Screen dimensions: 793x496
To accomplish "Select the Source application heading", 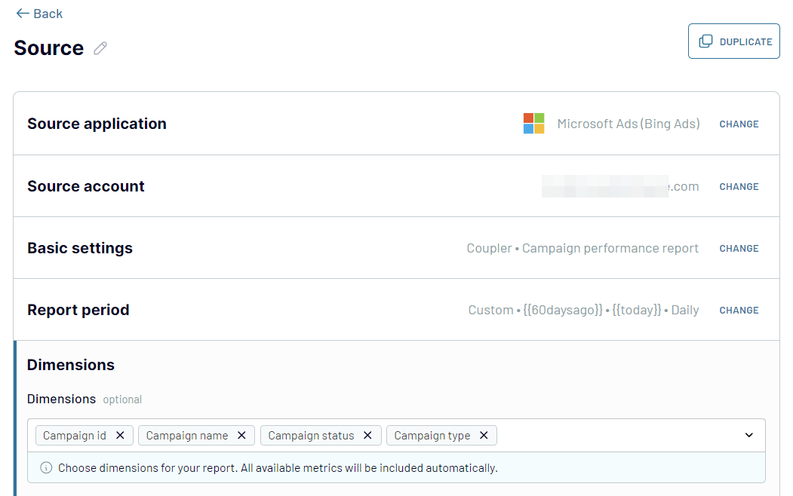I will [97, 124].
